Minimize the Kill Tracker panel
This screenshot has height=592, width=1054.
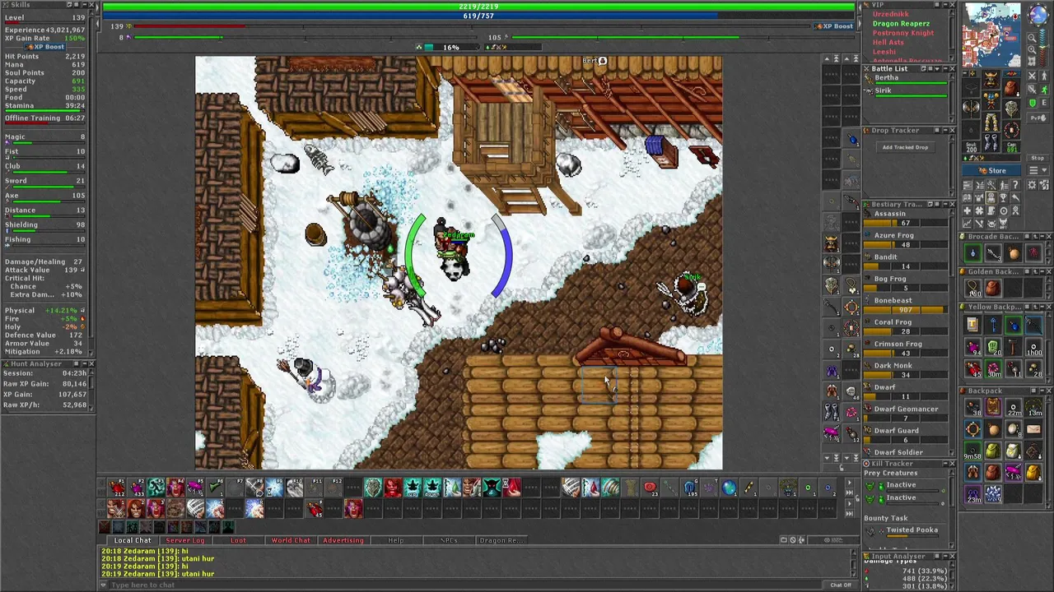pyautogui.click(x=945, y=464)
